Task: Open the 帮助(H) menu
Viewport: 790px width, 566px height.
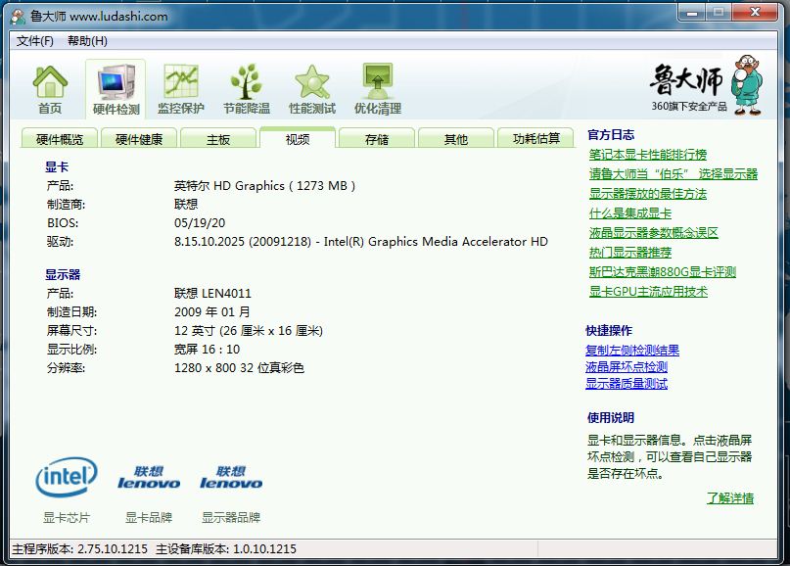Action: coord(87,41)
